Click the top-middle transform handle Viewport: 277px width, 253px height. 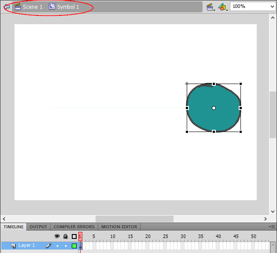(x=214, y=84)
